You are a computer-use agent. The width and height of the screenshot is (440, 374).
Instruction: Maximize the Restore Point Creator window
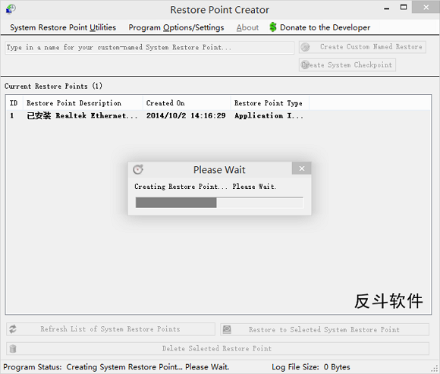point(404,8)
